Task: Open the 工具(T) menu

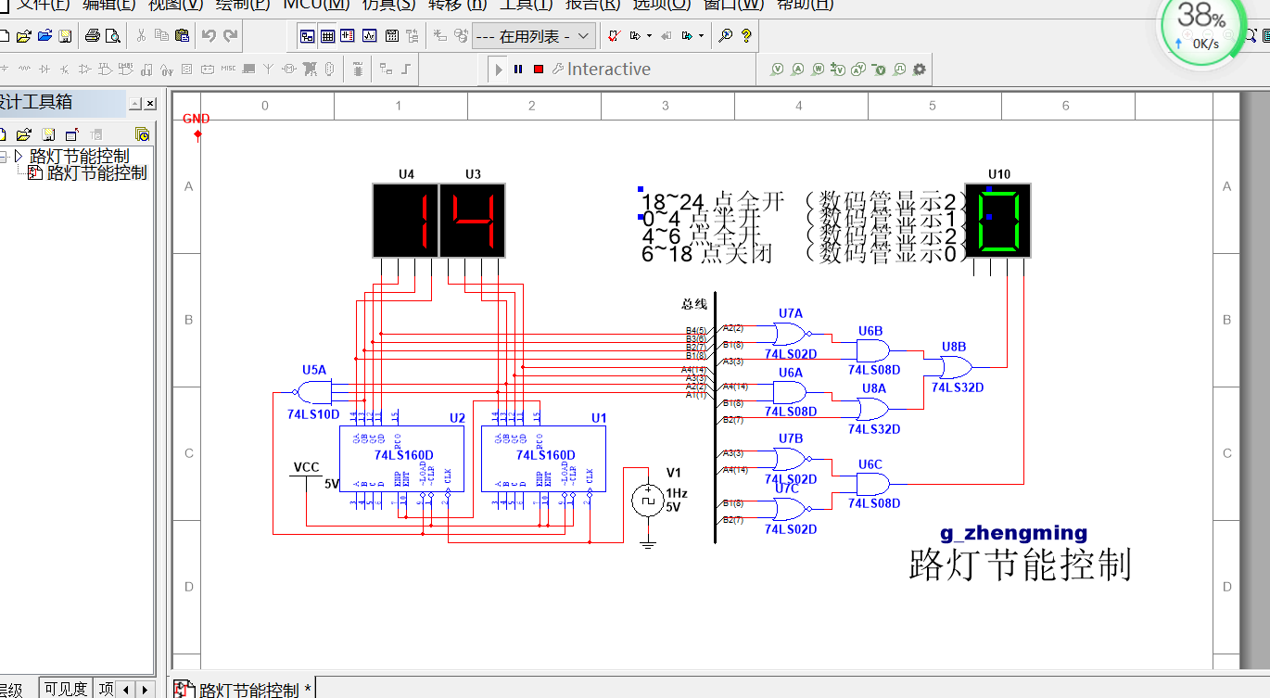Action: coord(527,5)
